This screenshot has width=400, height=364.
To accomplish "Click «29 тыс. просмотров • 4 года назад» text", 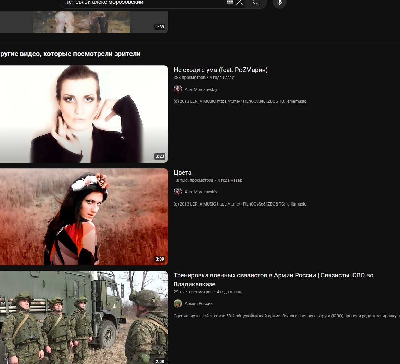I will pyautogui.click(x=207, y=292).
